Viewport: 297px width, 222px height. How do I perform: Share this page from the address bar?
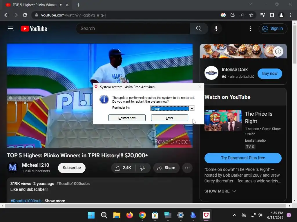pos(242,15)
